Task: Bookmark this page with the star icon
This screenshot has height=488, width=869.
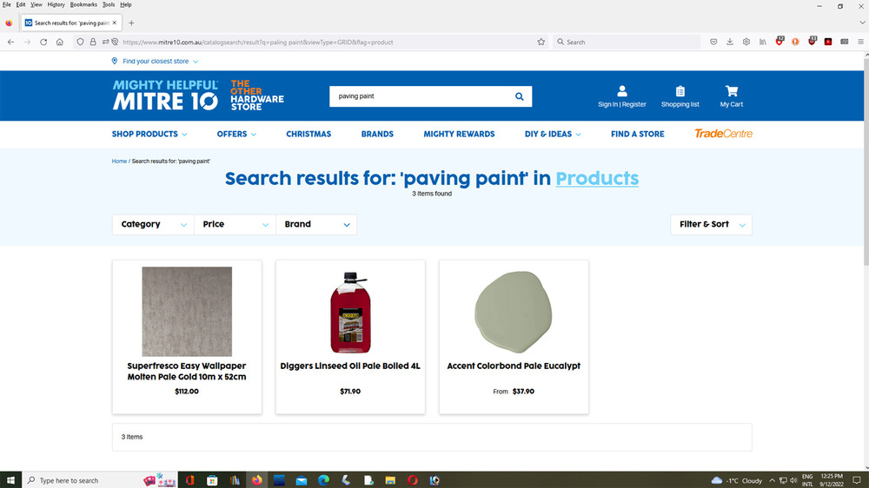Action: coord(541,42)
